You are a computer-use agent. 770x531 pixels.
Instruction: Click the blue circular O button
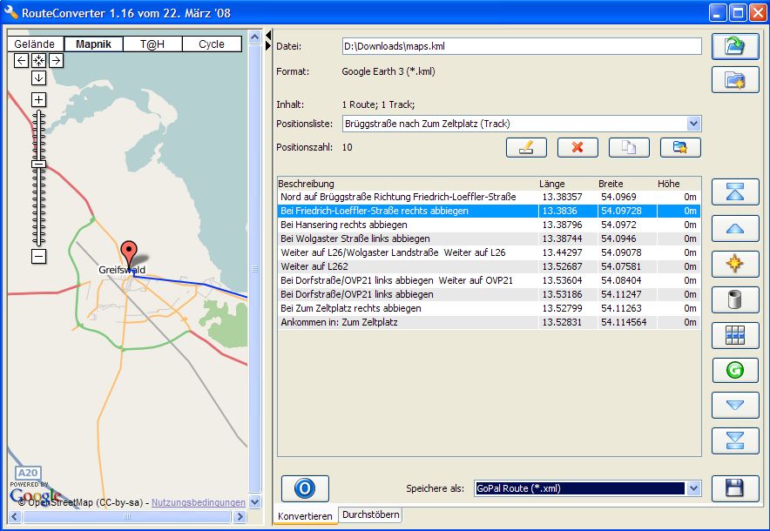[x=305, y=488]
